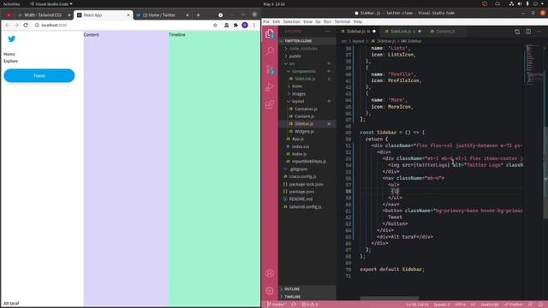Screen dimensions: 548x308
Task: Expand the images folder
Action: [x=299, y=94]
